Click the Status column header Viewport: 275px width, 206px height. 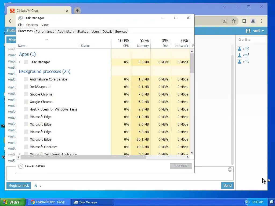[x=95, y=43]
